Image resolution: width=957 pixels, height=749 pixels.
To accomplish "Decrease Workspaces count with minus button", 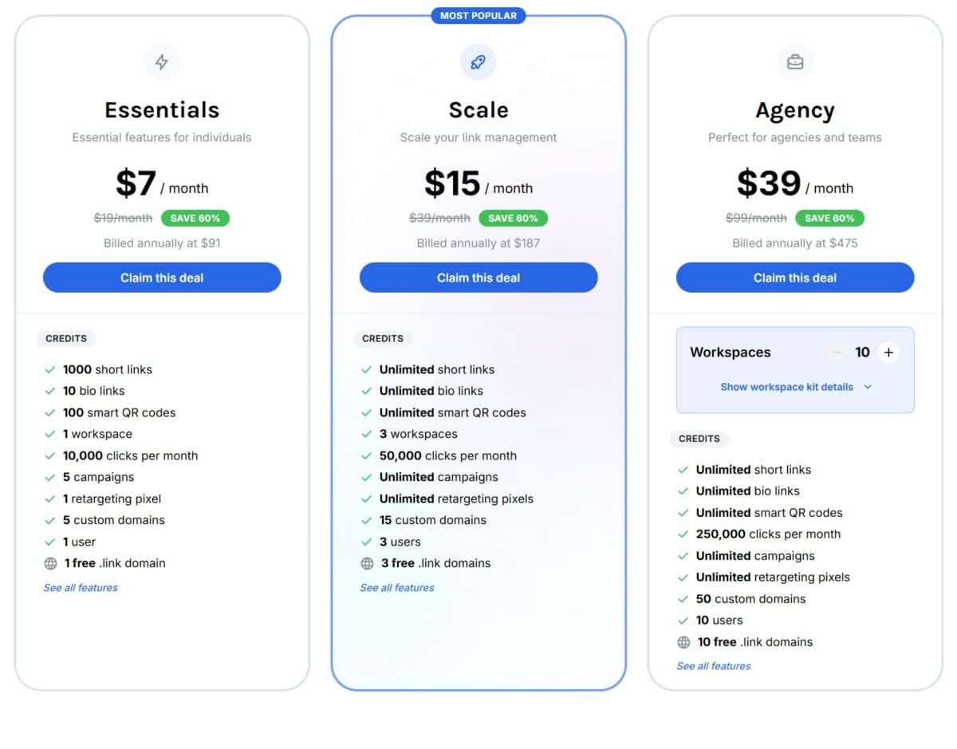I will (x=837, y=353).
